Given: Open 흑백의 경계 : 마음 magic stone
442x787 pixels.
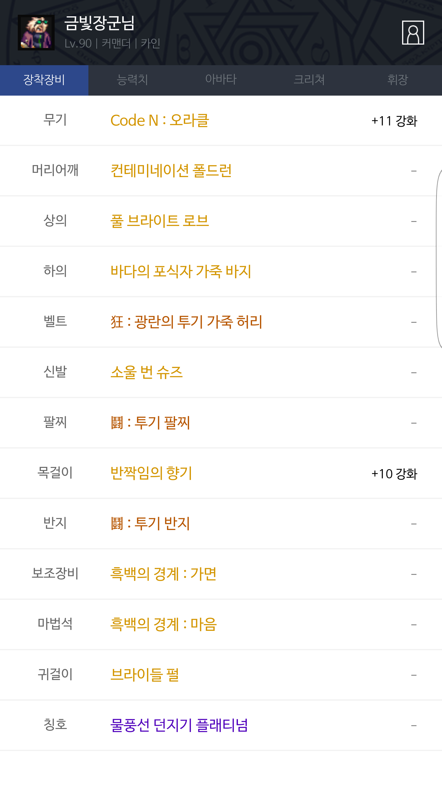Looking at the screenshot, I should 164,625.
